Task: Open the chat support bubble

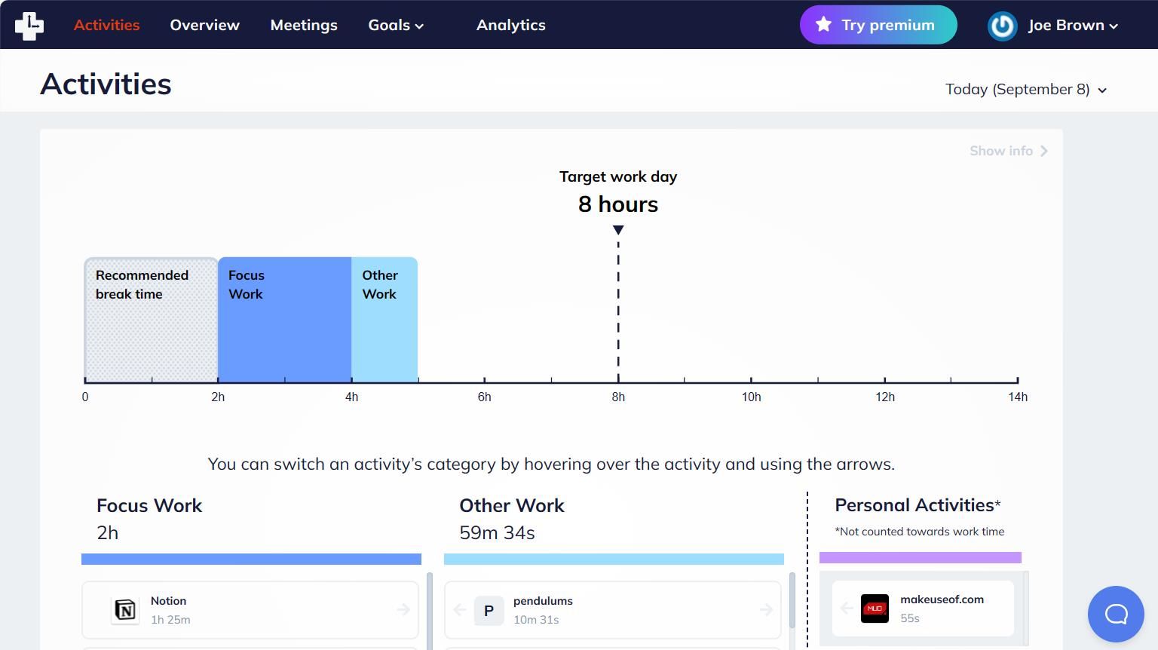Action: click(1116, 614)
